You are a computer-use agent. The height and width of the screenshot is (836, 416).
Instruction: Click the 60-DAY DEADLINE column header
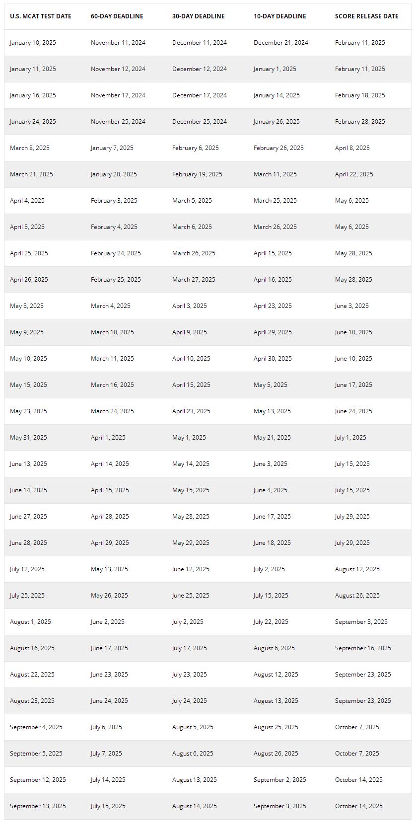pyautogui.click(x=117, y=16)
